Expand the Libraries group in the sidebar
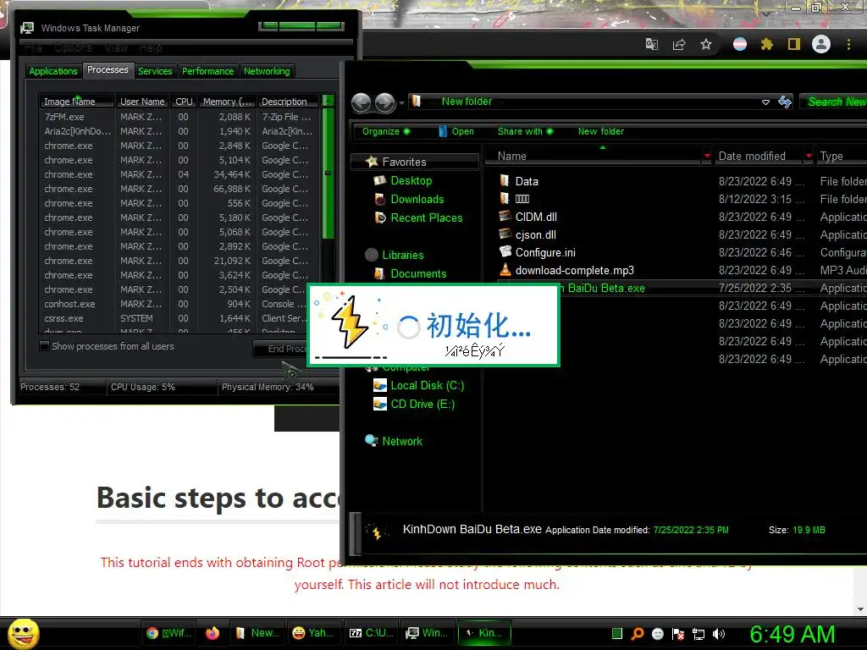This screenshot has height=650, width=867. pos(402,255)
